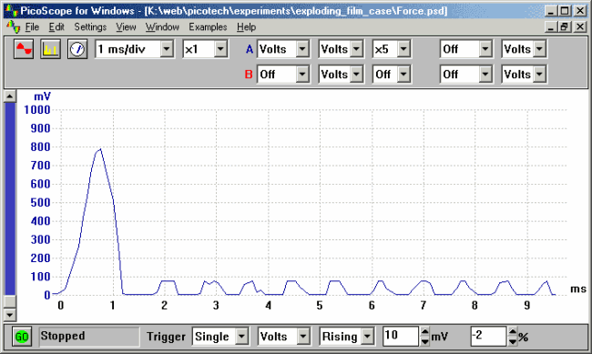Click the vertical scrollbar down arrow
The height and width of the screenshot is (354, 592).
pos(10,314)
